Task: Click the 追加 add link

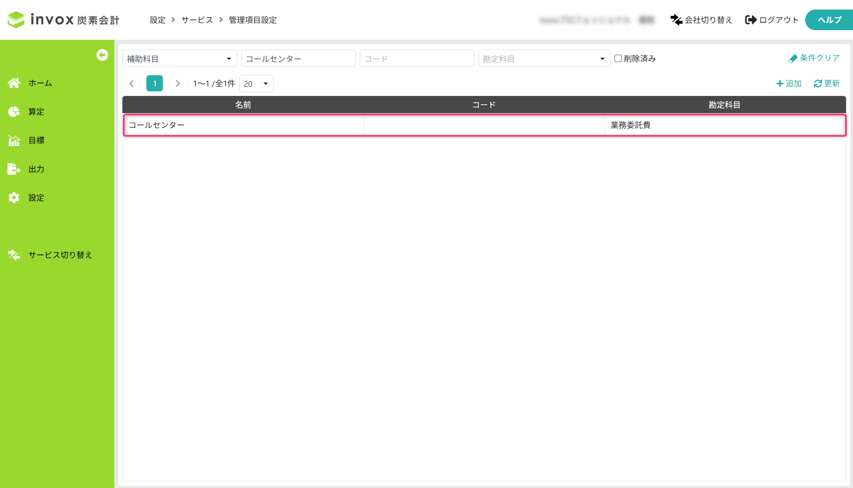Action: 789,83
